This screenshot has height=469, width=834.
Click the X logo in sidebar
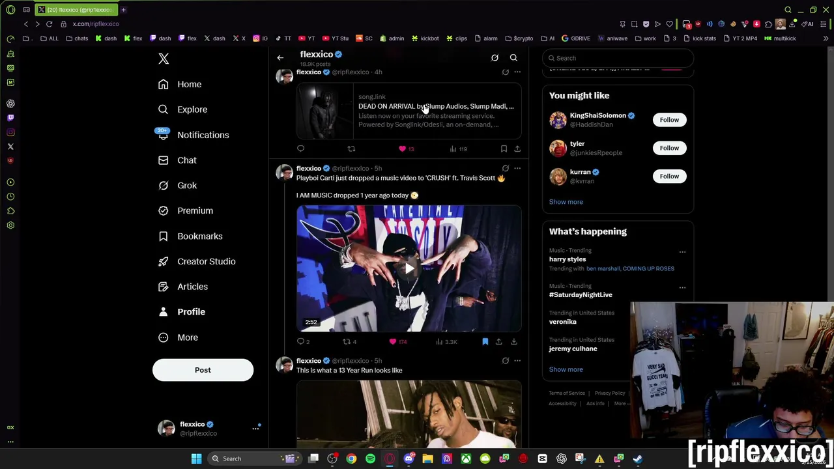[164, 59]
